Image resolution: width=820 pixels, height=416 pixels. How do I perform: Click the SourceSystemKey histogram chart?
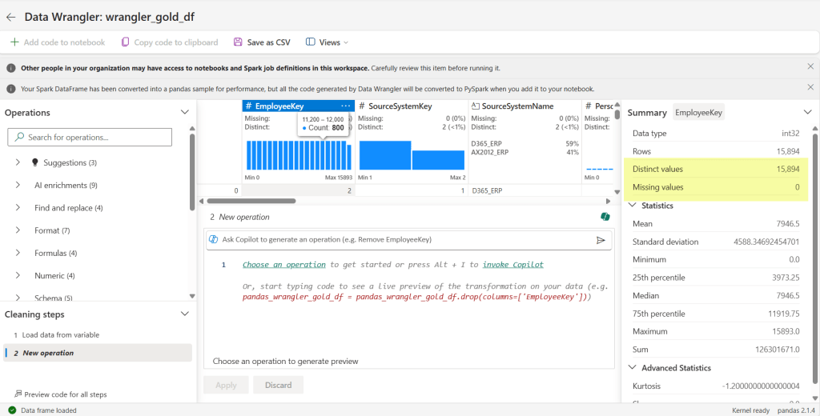(x=412, y=155)
